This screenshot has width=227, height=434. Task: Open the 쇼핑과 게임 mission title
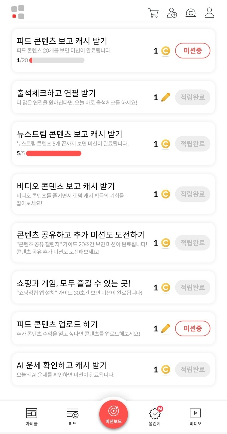pos(74,283)
